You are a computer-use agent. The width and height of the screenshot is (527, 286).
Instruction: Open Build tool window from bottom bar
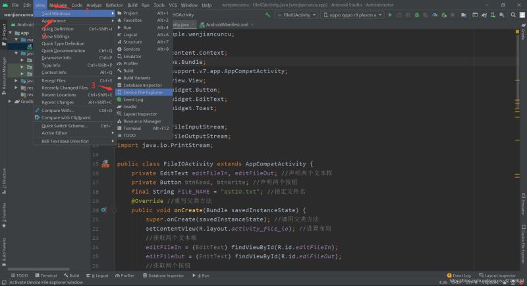tap(71, 275)
